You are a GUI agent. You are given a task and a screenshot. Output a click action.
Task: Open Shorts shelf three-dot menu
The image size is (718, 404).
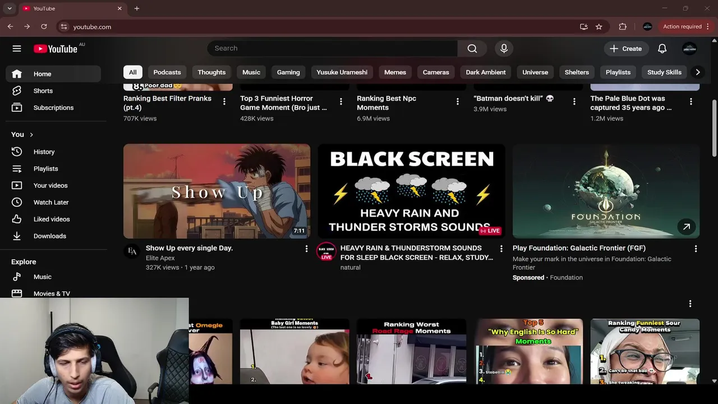[691, 304]
